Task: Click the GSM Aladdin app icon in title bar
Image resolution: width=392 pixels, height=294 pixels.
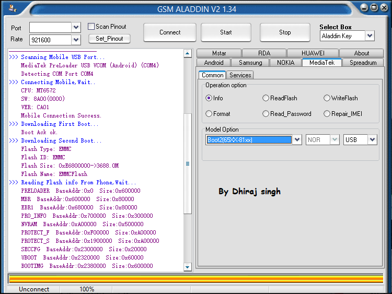Action: point(12,8)
